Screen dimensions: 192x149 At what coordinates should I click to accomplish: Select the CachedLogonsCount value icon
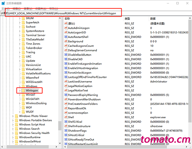66,46
